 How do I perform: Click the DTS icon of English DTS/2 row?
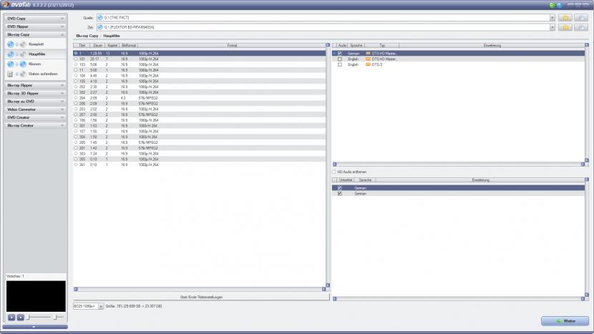tap(368, 65)
